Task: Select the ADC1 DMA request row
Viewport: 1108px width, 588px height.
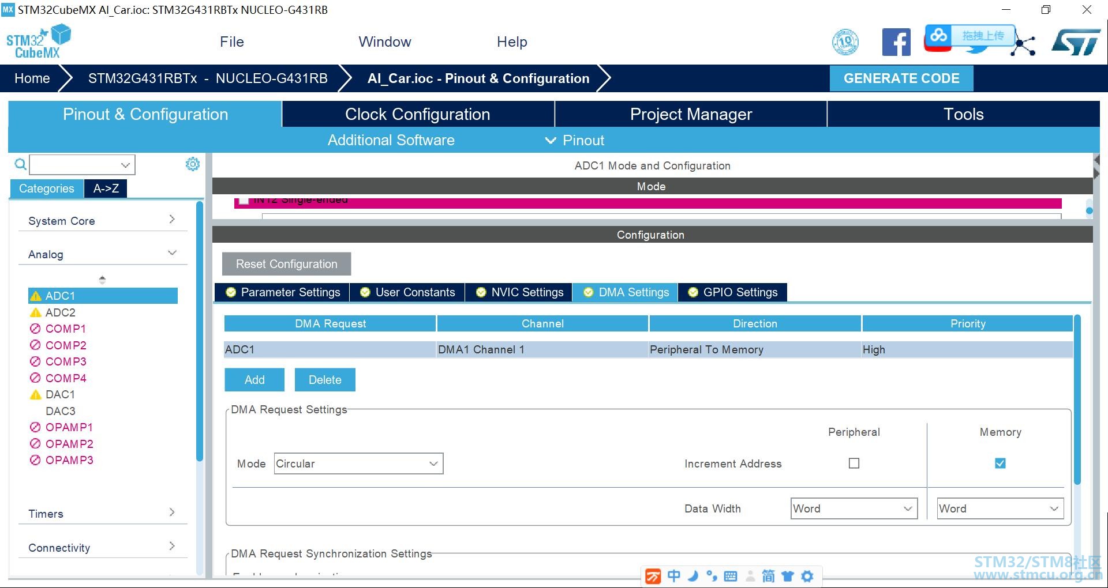Action: click(x=648, y=349)
